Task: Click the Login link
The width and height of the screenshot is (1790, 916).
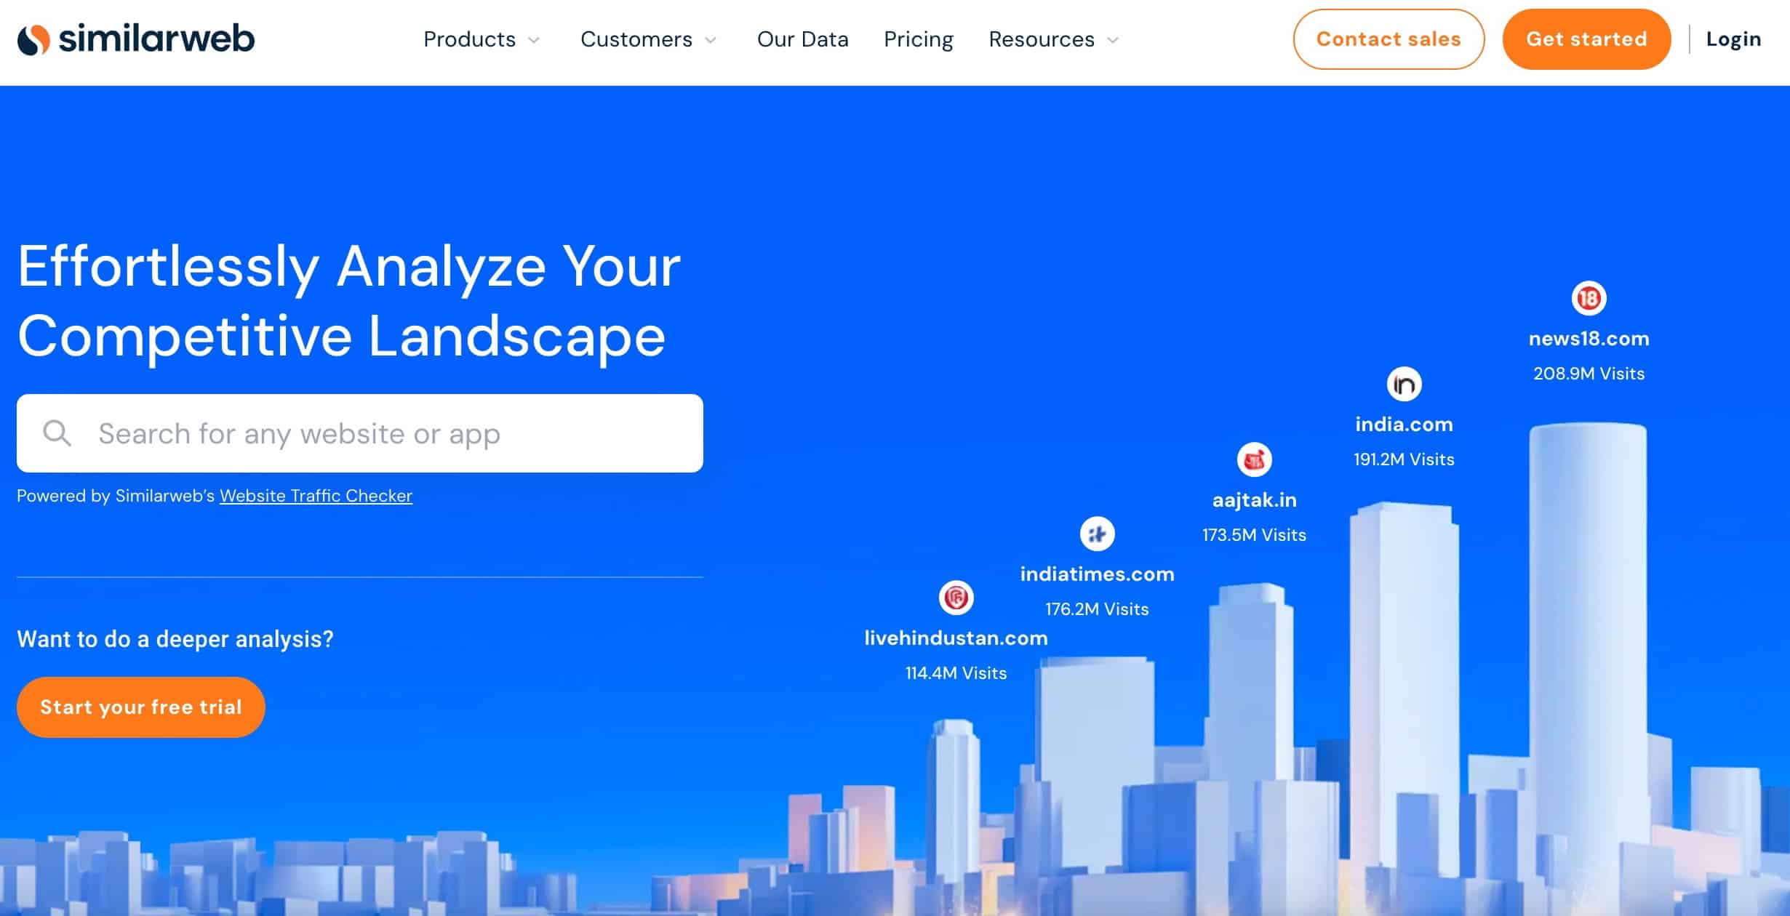Action: click(1733, 39)
